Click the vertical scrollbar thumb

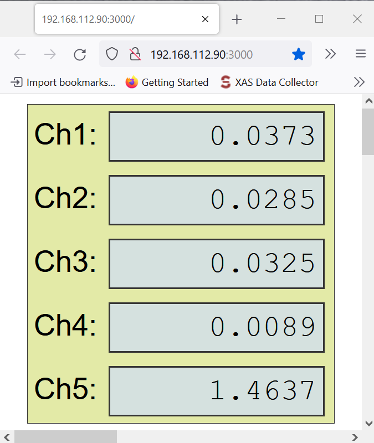(368, 132)
